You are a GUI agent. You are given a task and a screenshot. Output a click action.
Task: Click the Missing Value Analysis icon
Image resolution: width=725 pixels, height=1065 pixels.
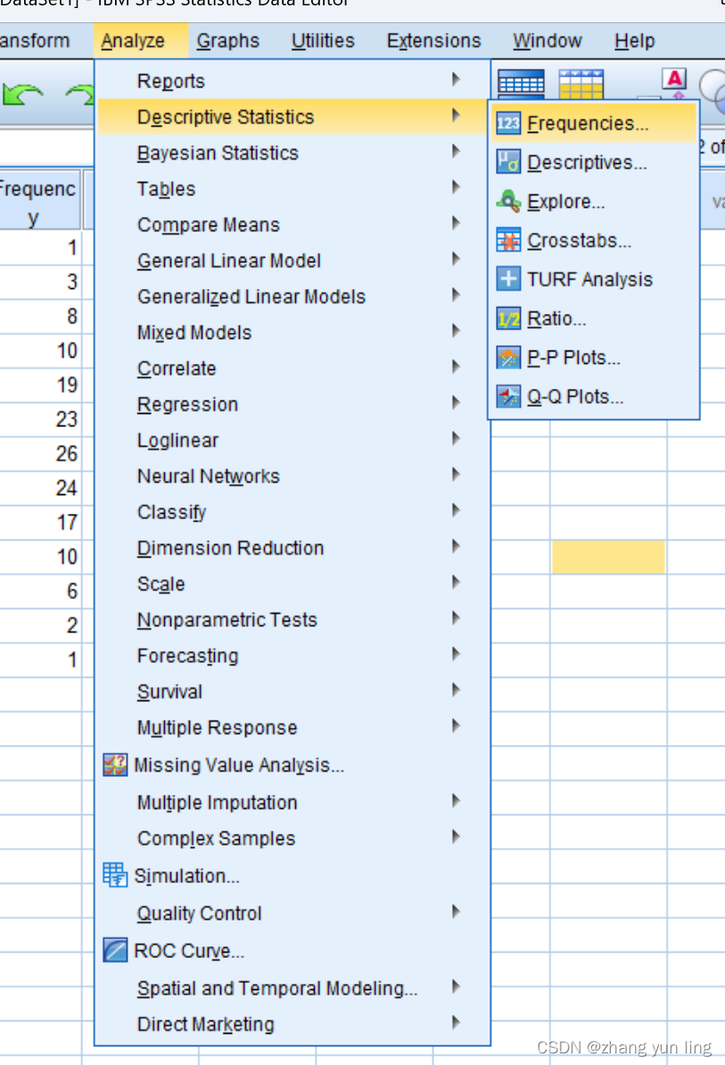click(115, 764)
